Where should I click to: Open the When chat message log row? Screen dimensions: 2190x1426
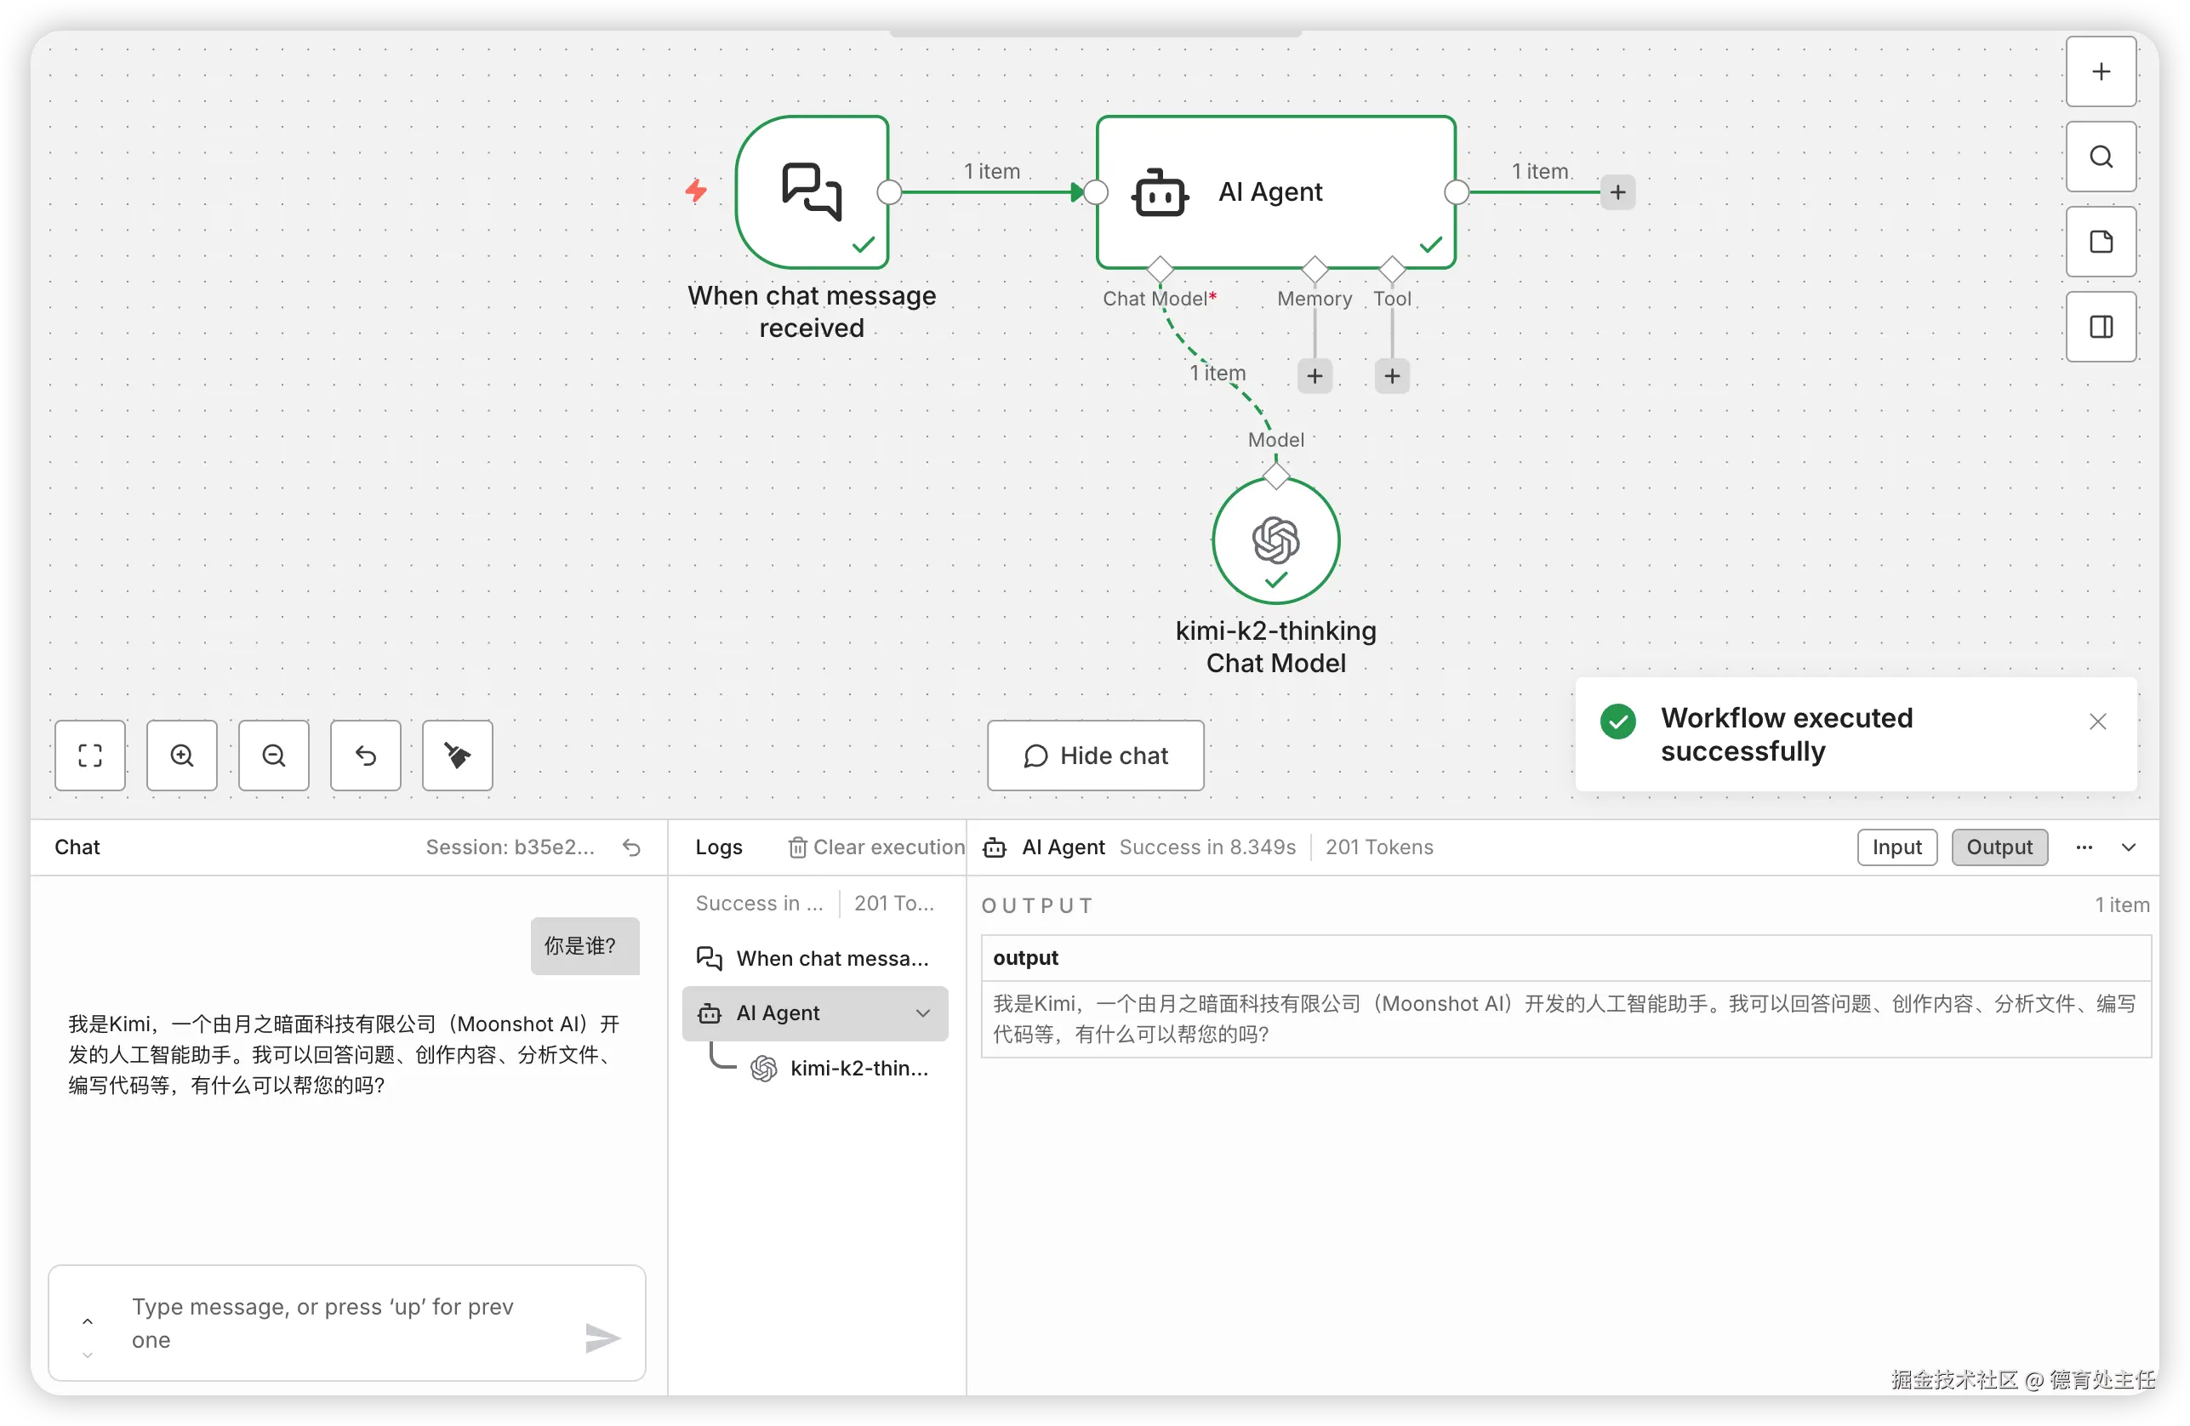(815, 958)
